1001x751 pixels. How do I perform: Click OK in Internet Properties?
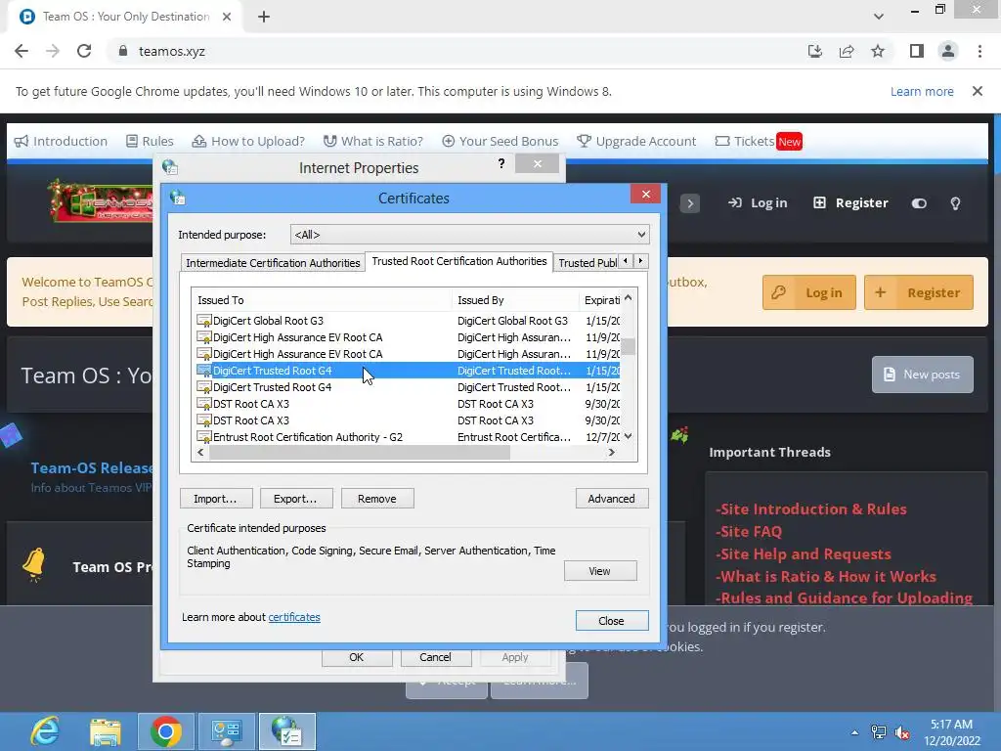click(356, 657)
